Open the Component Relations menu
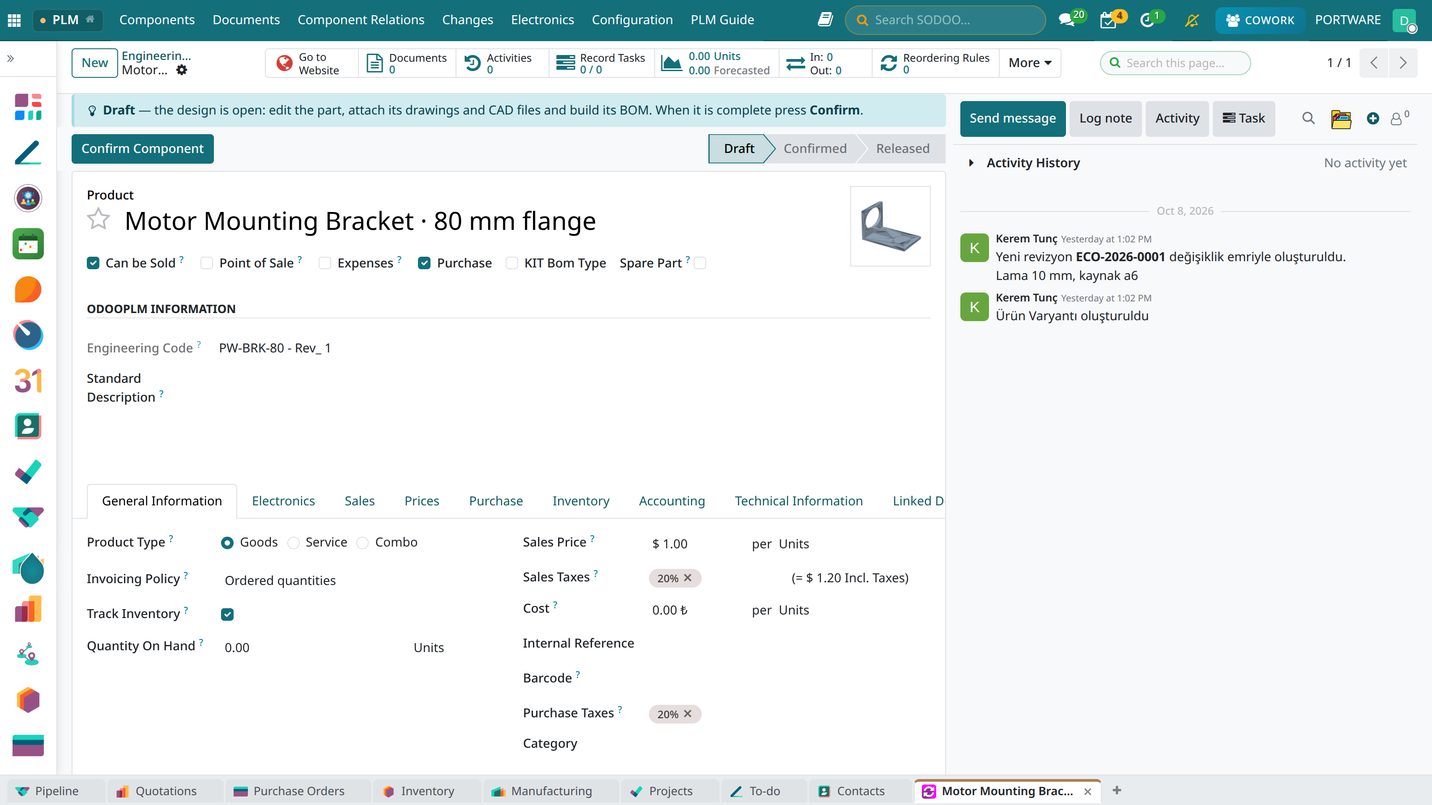Image resolution: width=1432 pixels, height=805 pixels. [361, 20]
